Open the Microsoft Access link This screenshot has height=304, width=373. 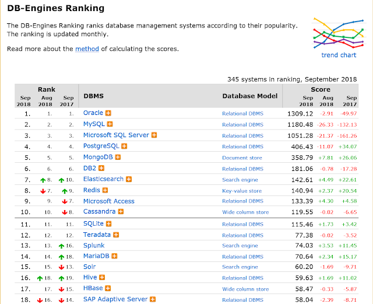click(x=109, y=201)
